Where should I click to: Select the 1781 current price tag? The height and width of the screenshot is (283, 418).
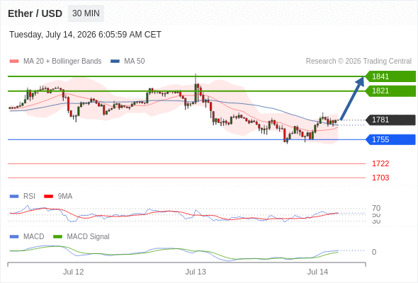tap(390, 120)
